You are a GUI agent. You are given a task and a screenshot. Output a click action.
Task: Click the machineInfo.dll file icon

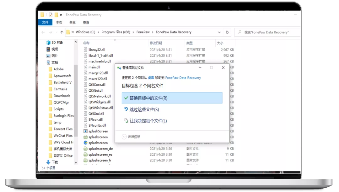point(85,61)
